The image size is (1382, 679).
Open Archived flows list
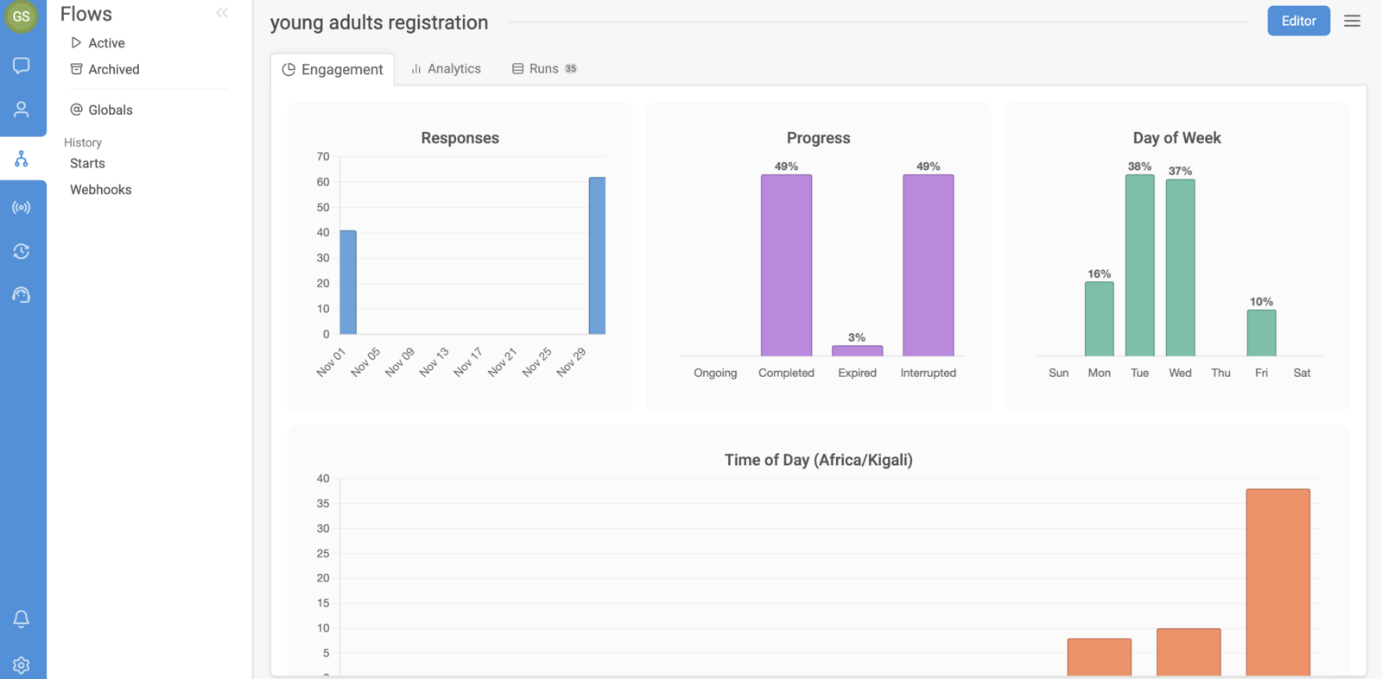[x=105, y=69]
